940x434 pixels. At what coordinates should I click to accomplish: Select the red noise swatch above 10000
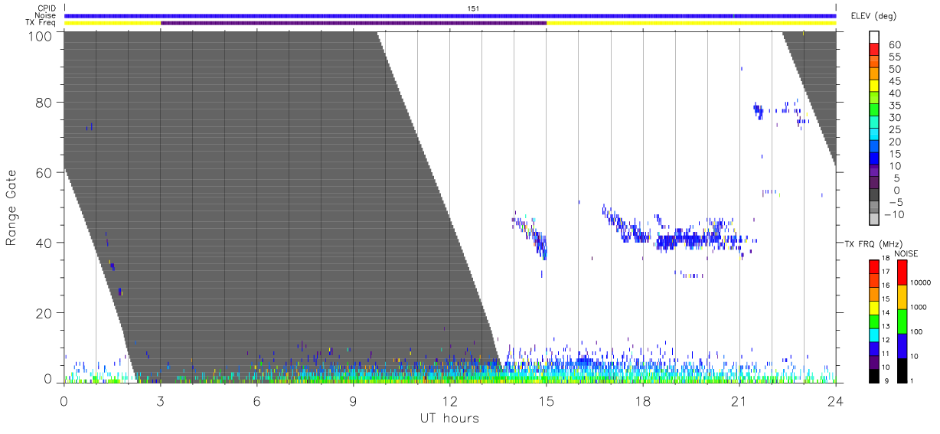[x=902, y=272]
